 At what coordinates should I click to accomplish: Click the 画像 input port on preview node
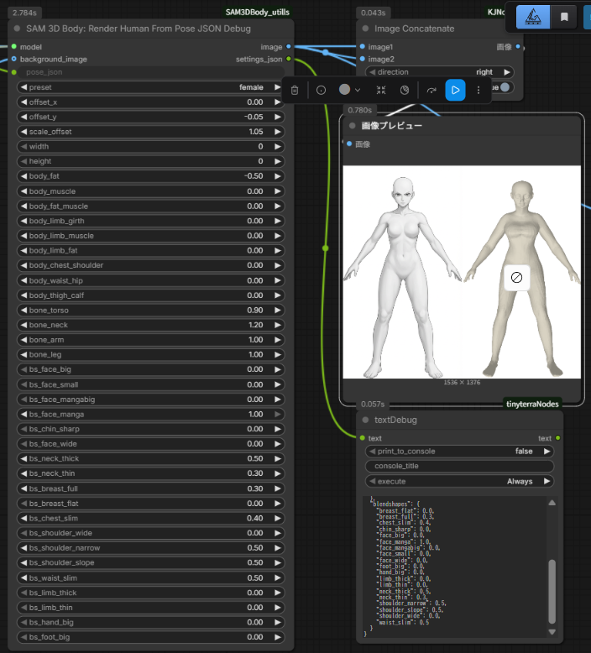[x=349, y=144]
